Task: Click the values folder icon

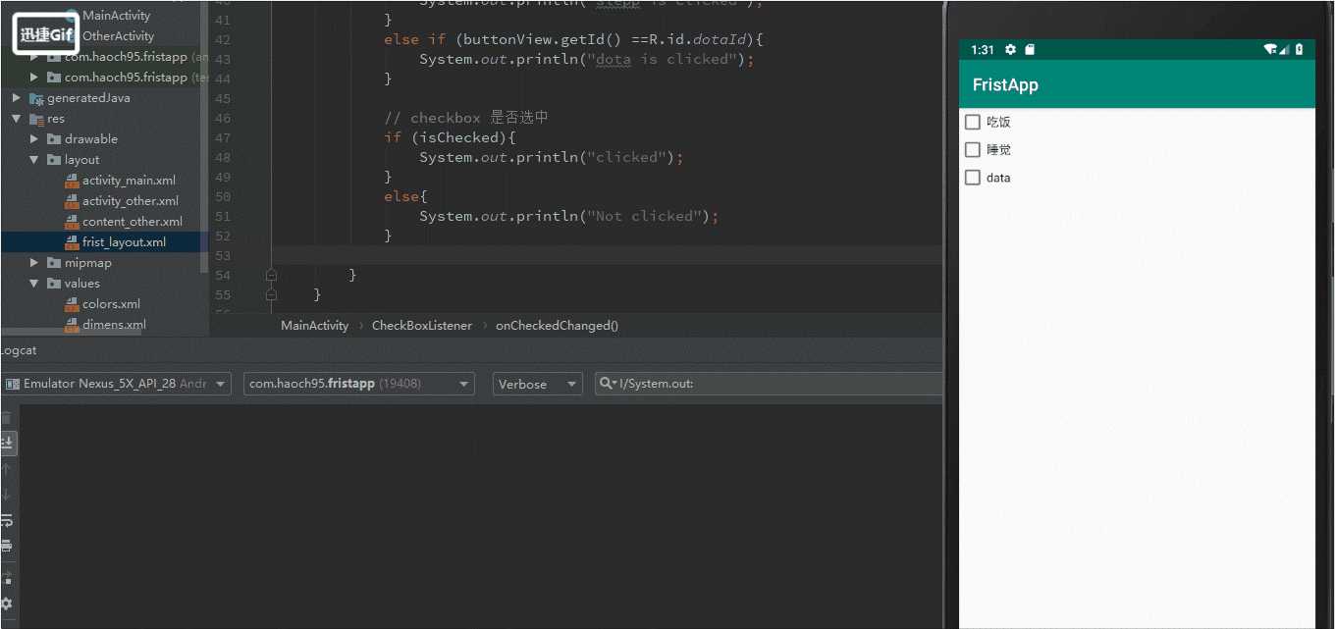Action: (x=54, y=284)
